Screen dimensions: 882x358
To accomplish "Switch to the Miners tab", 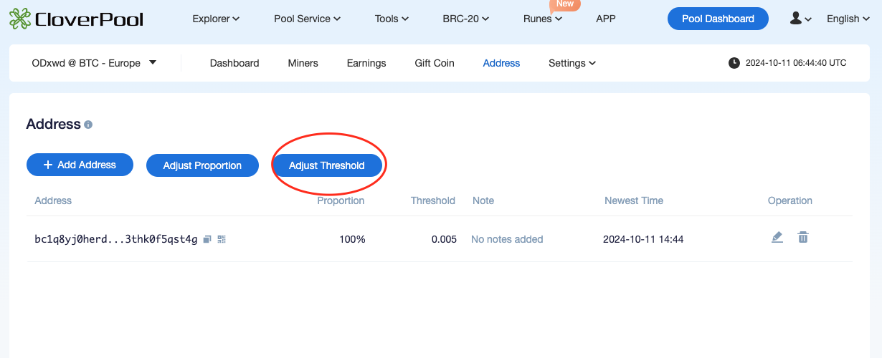I will tap(303, 63).
